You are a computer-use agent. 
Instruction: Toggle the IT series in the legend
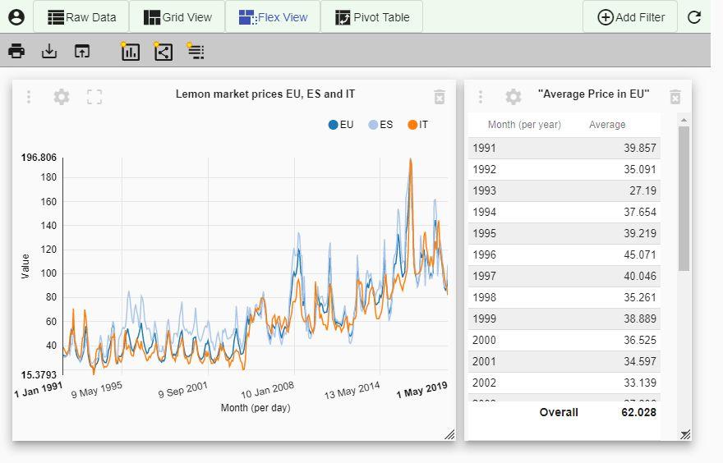(x=418, y=125)
